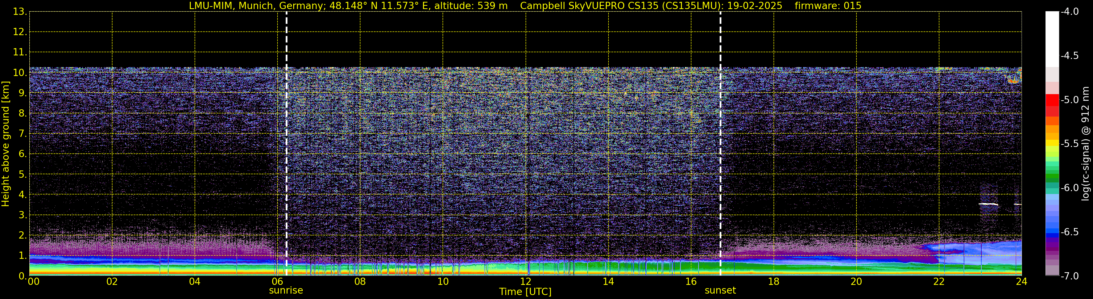Click the time axis tick label 24
The height and width of the screenshot is (299, 1093).
(x=1021, y=282)
